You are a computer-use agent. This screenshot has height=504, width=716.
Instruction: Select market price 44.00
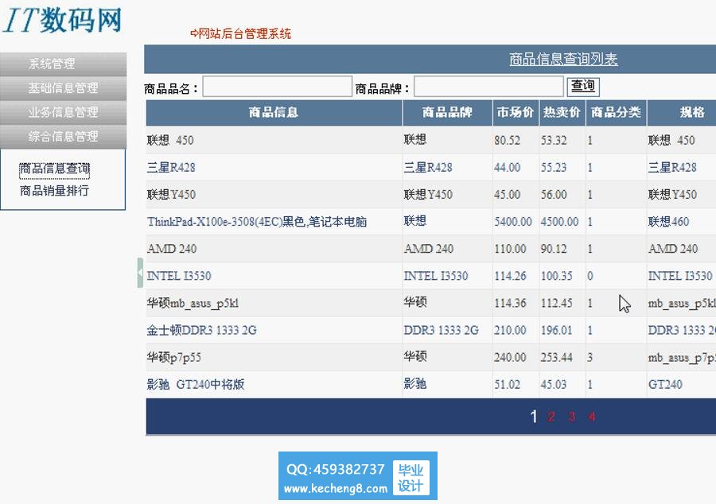(507, 168)
